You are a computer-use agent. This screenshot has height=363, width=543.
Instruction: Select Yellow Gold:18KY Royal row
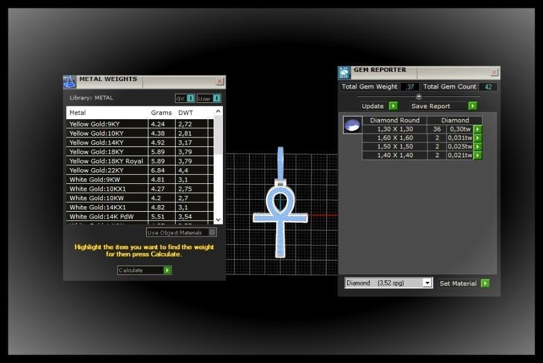tap(140, 161)
